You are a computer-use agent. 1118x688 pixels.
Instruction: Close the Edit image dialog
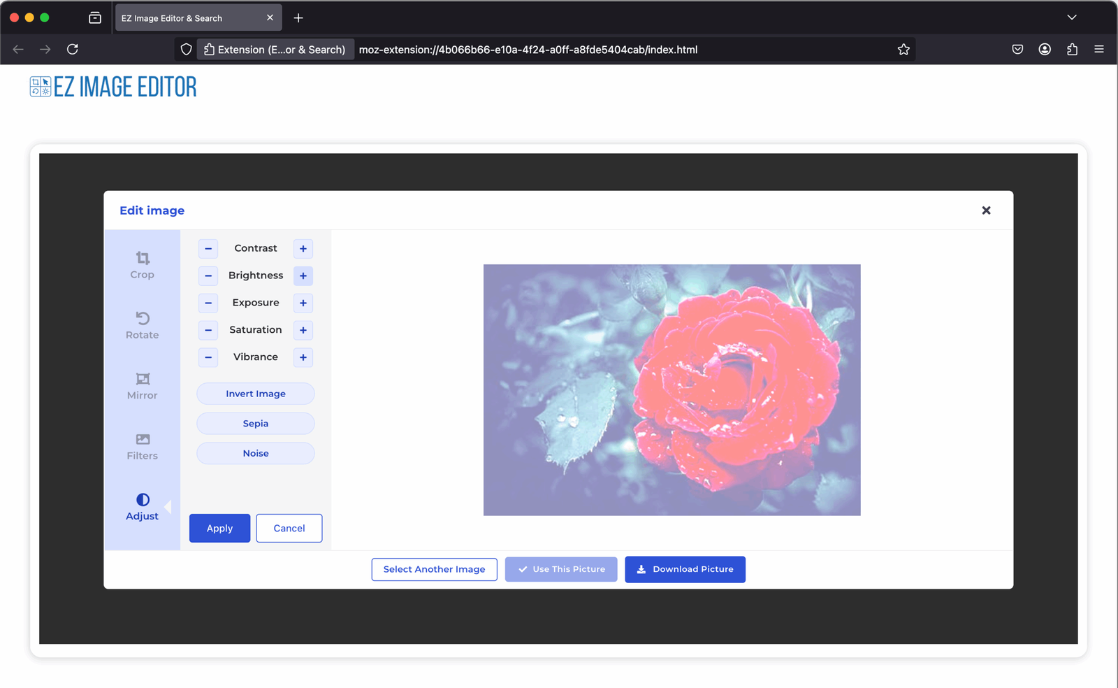pos(986,210)
